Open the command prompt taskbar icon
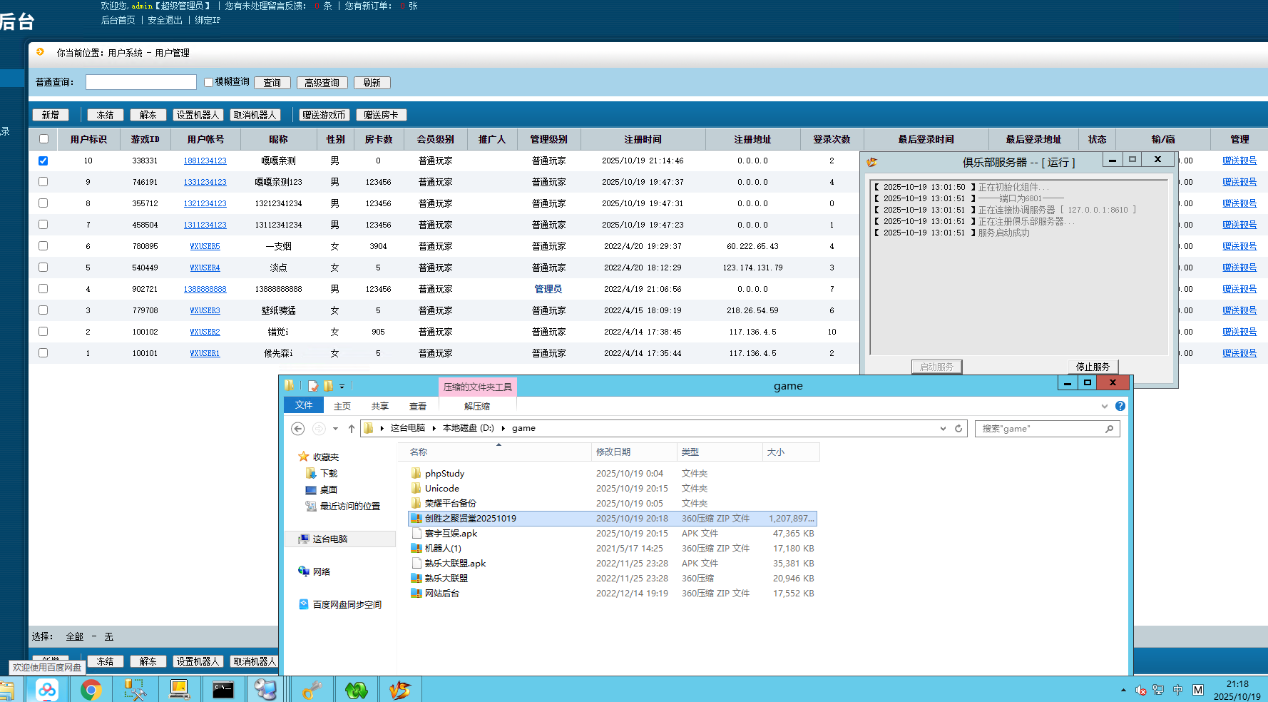The image size is (1268, 702). [223, 690]
